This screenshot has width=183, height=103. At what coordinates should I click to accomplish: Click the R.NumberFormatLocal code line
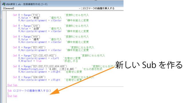click(x=60, y=69)
